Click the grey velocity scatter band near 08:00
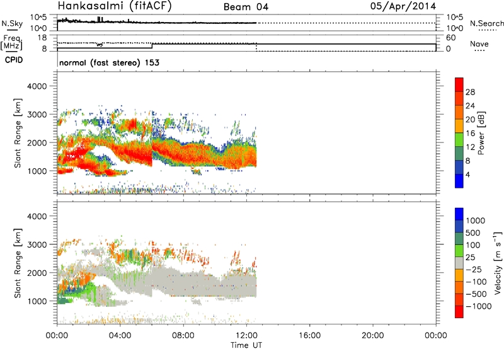Viewport: 504px width, 349px height. [183, 283]
